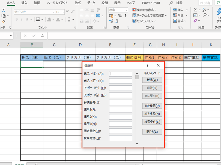The width and height of the screenshot is (221, 165).
Task: Switch to the データ ribbon tab
Action: 91,3
